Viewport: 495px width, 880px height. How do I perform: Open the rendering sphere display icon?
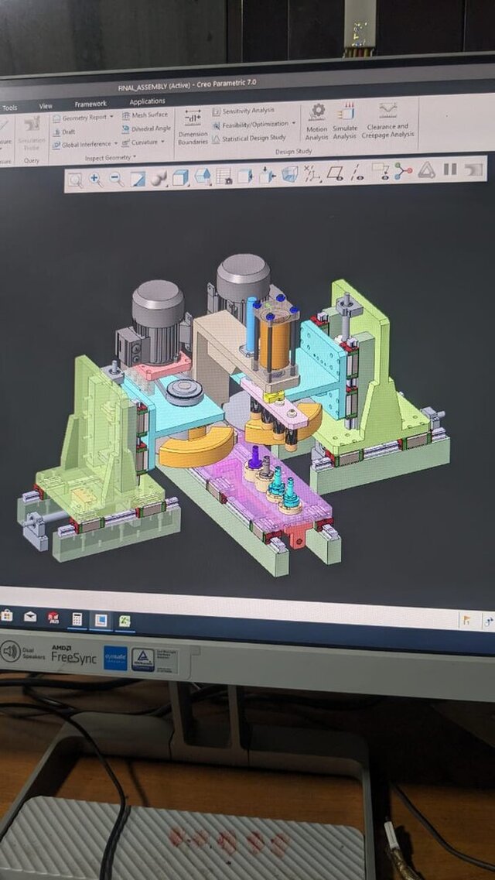click(x=159, y=179)
